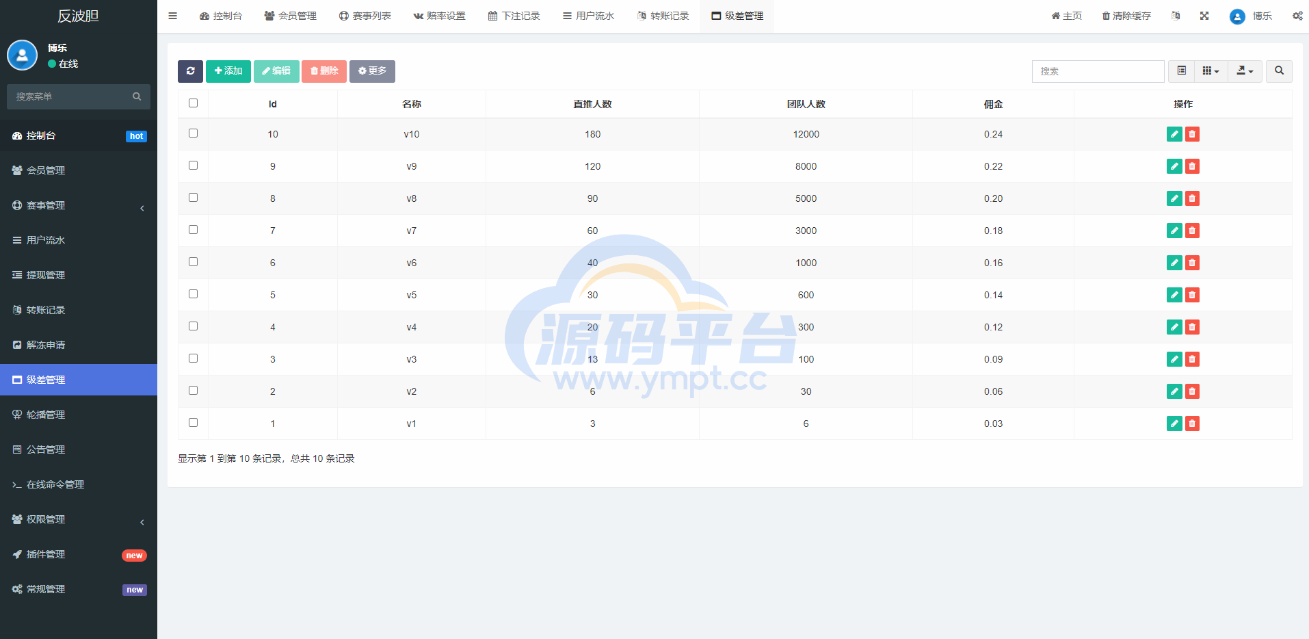
Task: Click the table search magnifier button
Action: (x=1279, y=71)
